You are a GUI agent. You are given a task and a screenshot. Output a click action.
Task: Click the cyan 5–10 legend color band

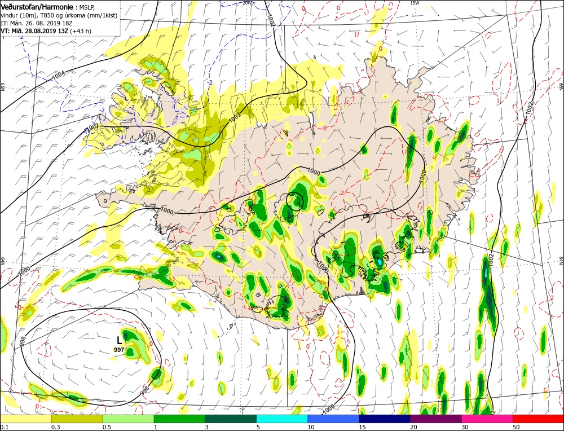(282, 419)
